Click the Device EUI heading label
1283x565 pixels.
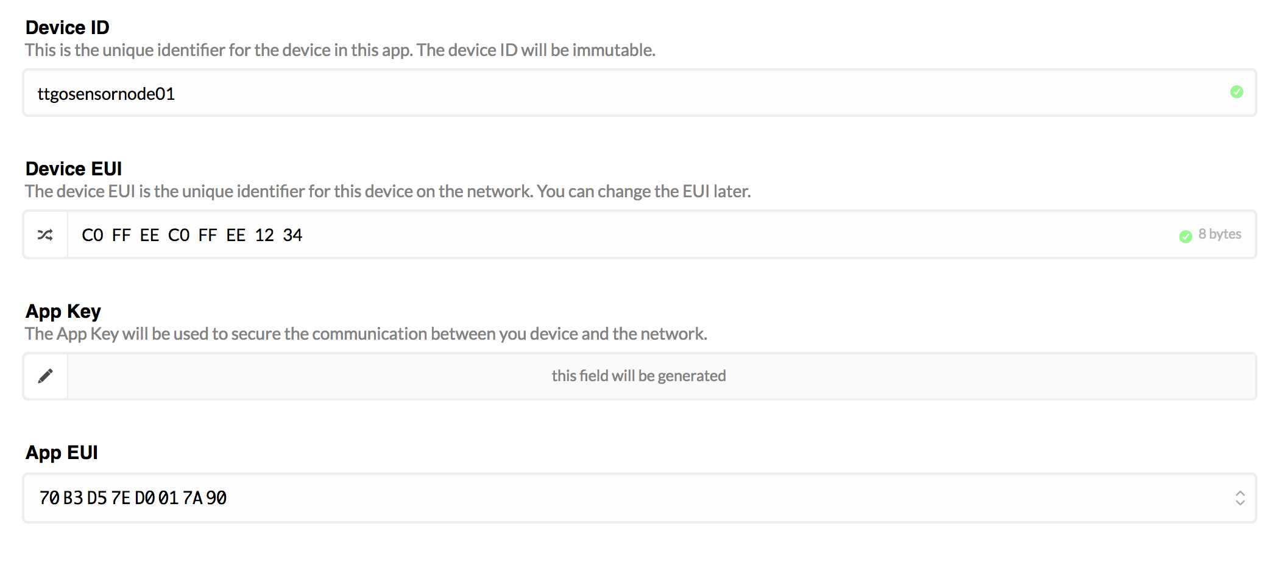pos(74,169)
